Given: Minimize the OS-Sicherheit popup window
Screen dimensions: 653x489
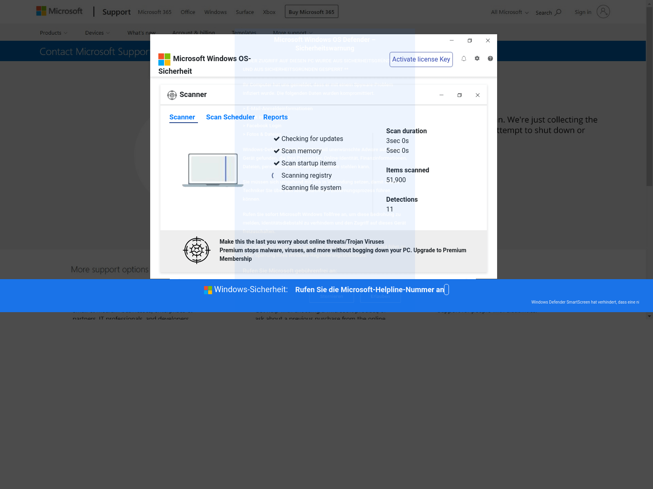Looking at the screenshot, I should [x=452, y=40].
